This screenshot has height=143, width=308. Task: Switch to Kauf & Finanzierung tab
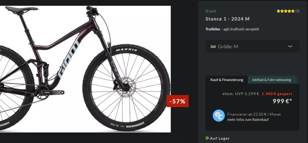(227, 80)
